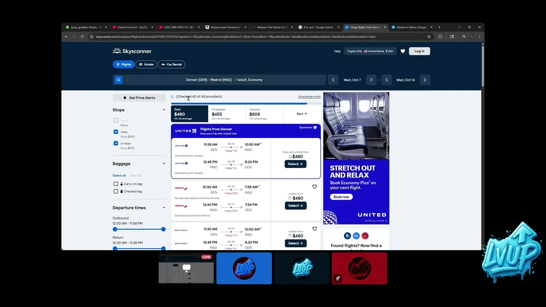Click the Log in button
The width and height of the screenshot is (546, 307).
click(419, 51)
